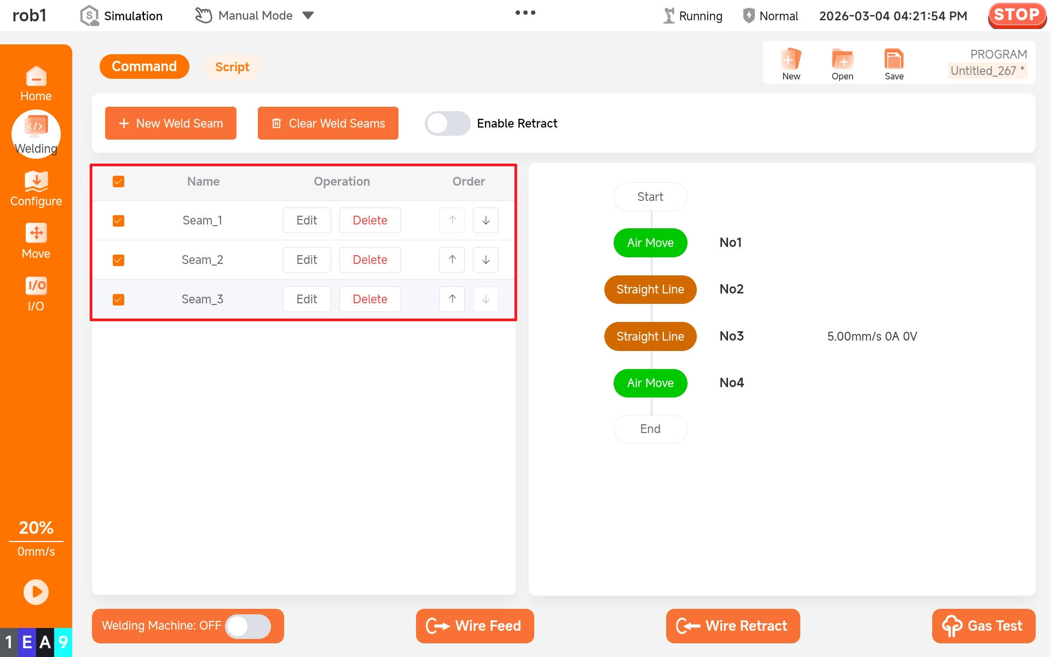This screenshot has width=1051, height=657.
Task: Move Seam_1 down in order
Action: click(x=486, y=220)
